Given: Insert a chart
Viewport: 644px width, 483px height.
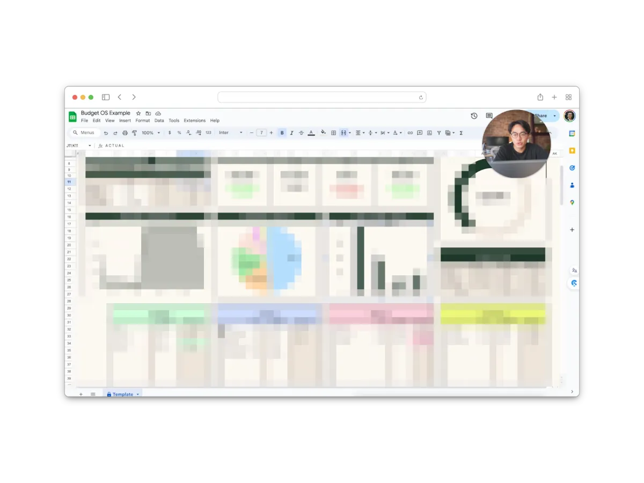Looking at the screenshot, I should 429,133.
